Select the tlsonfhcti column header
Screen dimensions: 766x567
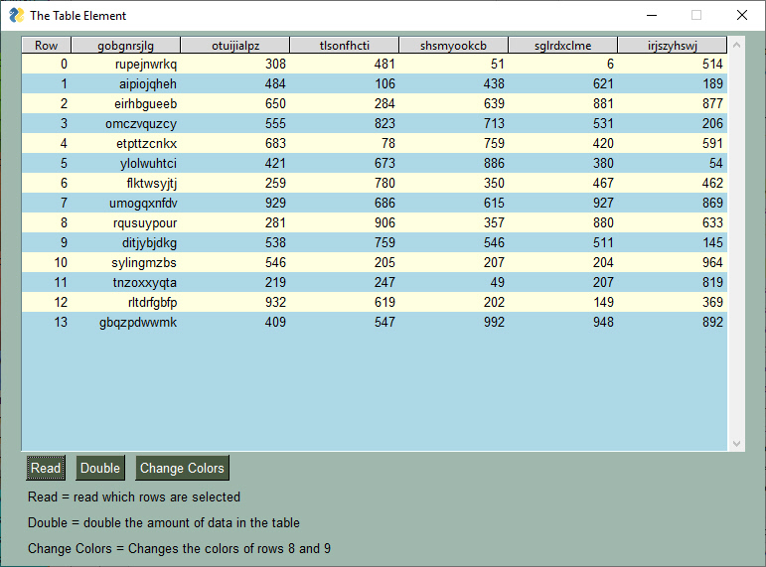(345, 45)
